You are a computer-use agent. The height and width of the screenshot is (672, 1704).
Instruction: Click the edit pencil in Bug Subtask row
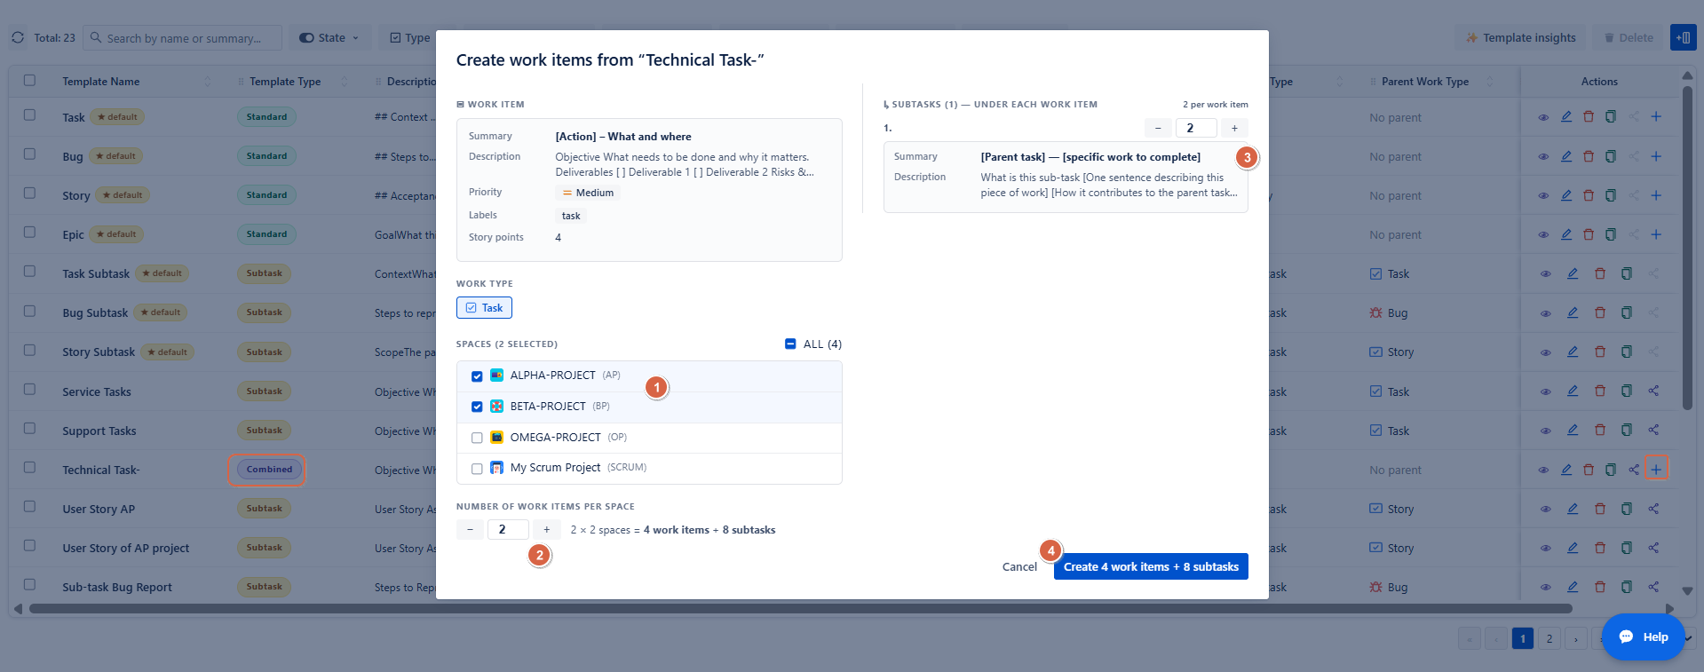(1573, 312)
